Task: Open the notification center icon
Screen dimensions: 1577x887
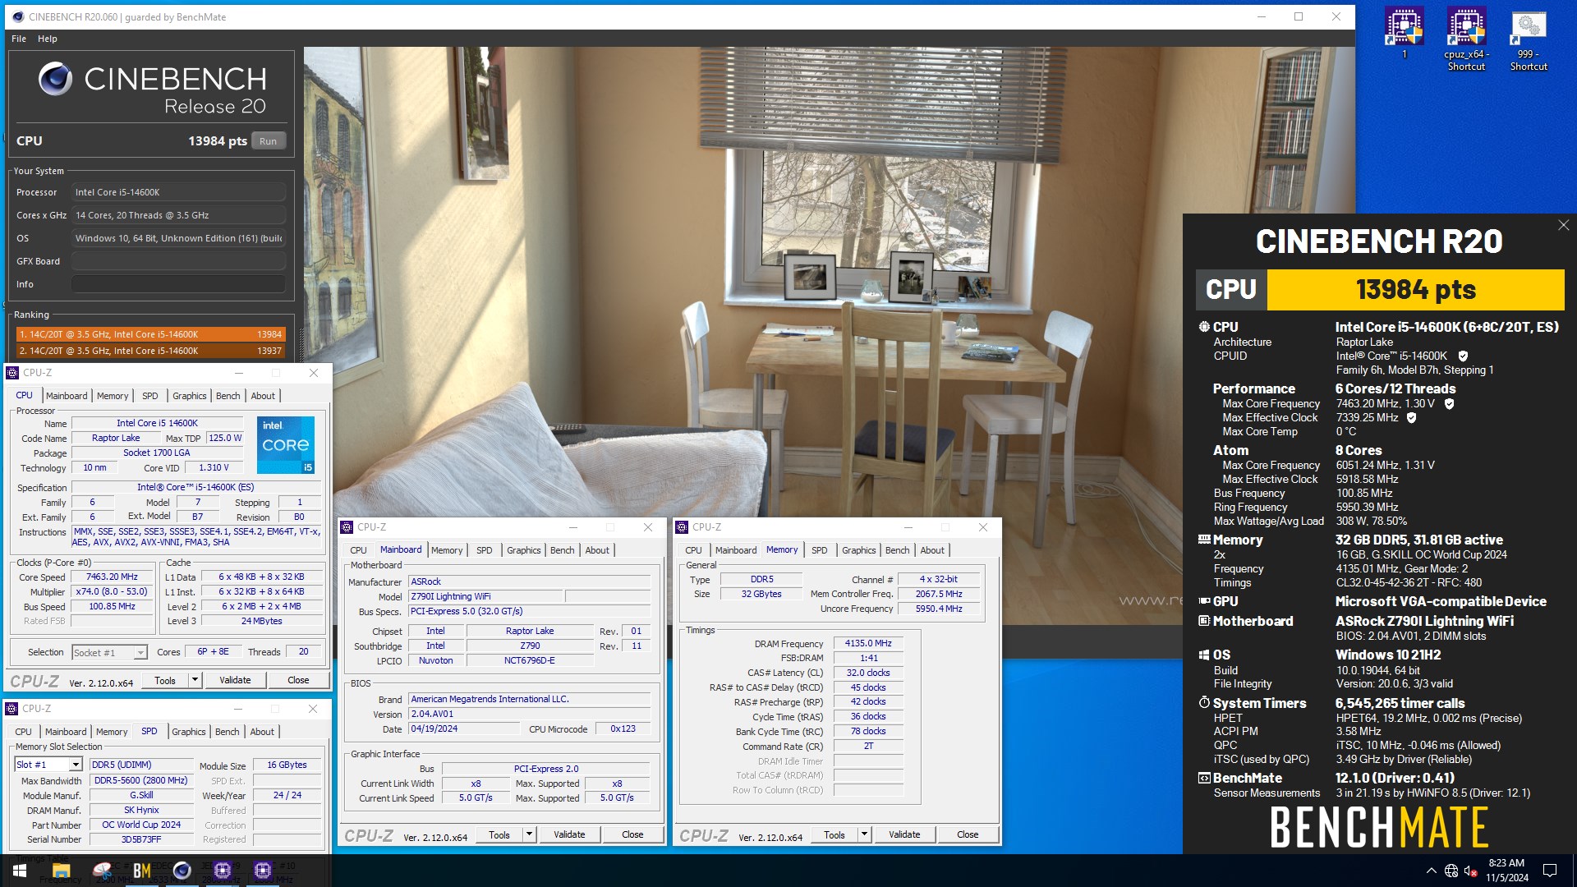Action: [x=1550, y=871]
